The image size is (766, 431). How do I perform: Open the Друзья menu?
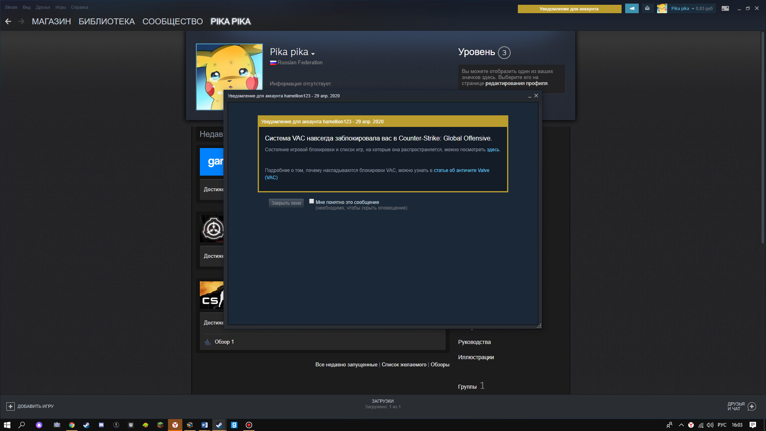(43, 7)
